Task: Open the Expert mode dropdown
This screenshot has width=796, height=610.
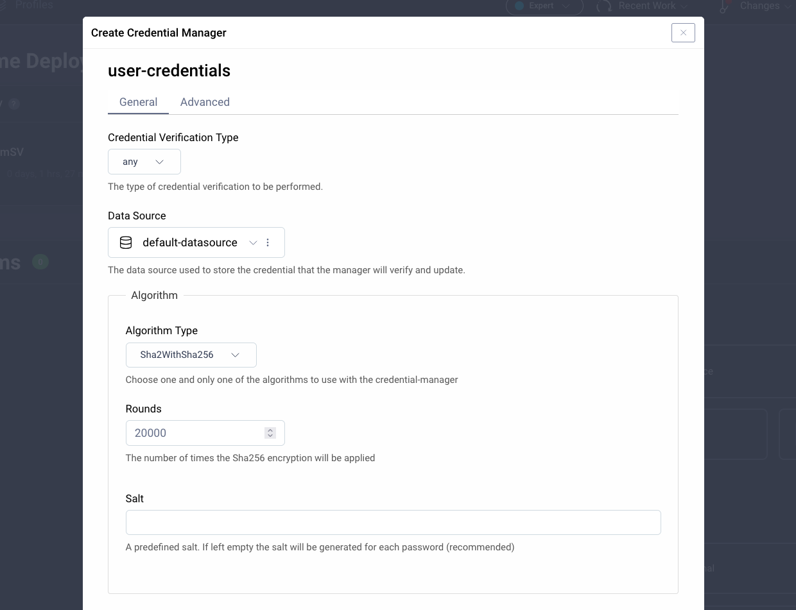Action: [567, 6]
